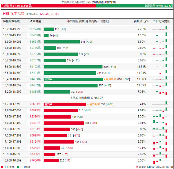This screenshot has width=174, height=169.
Task: Select bull warrant code 68133牛
Action: pos(35,129)
